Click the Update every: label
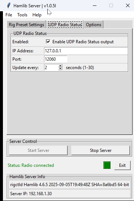Viewport: 134px width, 201px height. (25, 68)
